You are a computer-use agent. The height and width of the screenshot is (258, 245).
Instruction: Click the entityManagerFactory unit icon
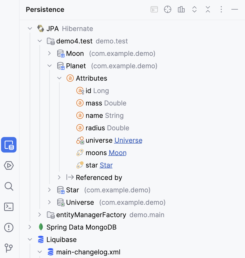coord(51,215)
